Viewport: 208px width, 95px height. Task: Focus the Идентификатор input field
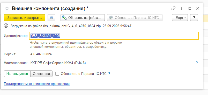pos(114,36)
